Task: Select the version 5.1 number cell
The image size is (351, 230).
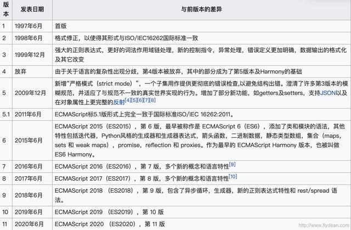Action: tap(6, 114)
